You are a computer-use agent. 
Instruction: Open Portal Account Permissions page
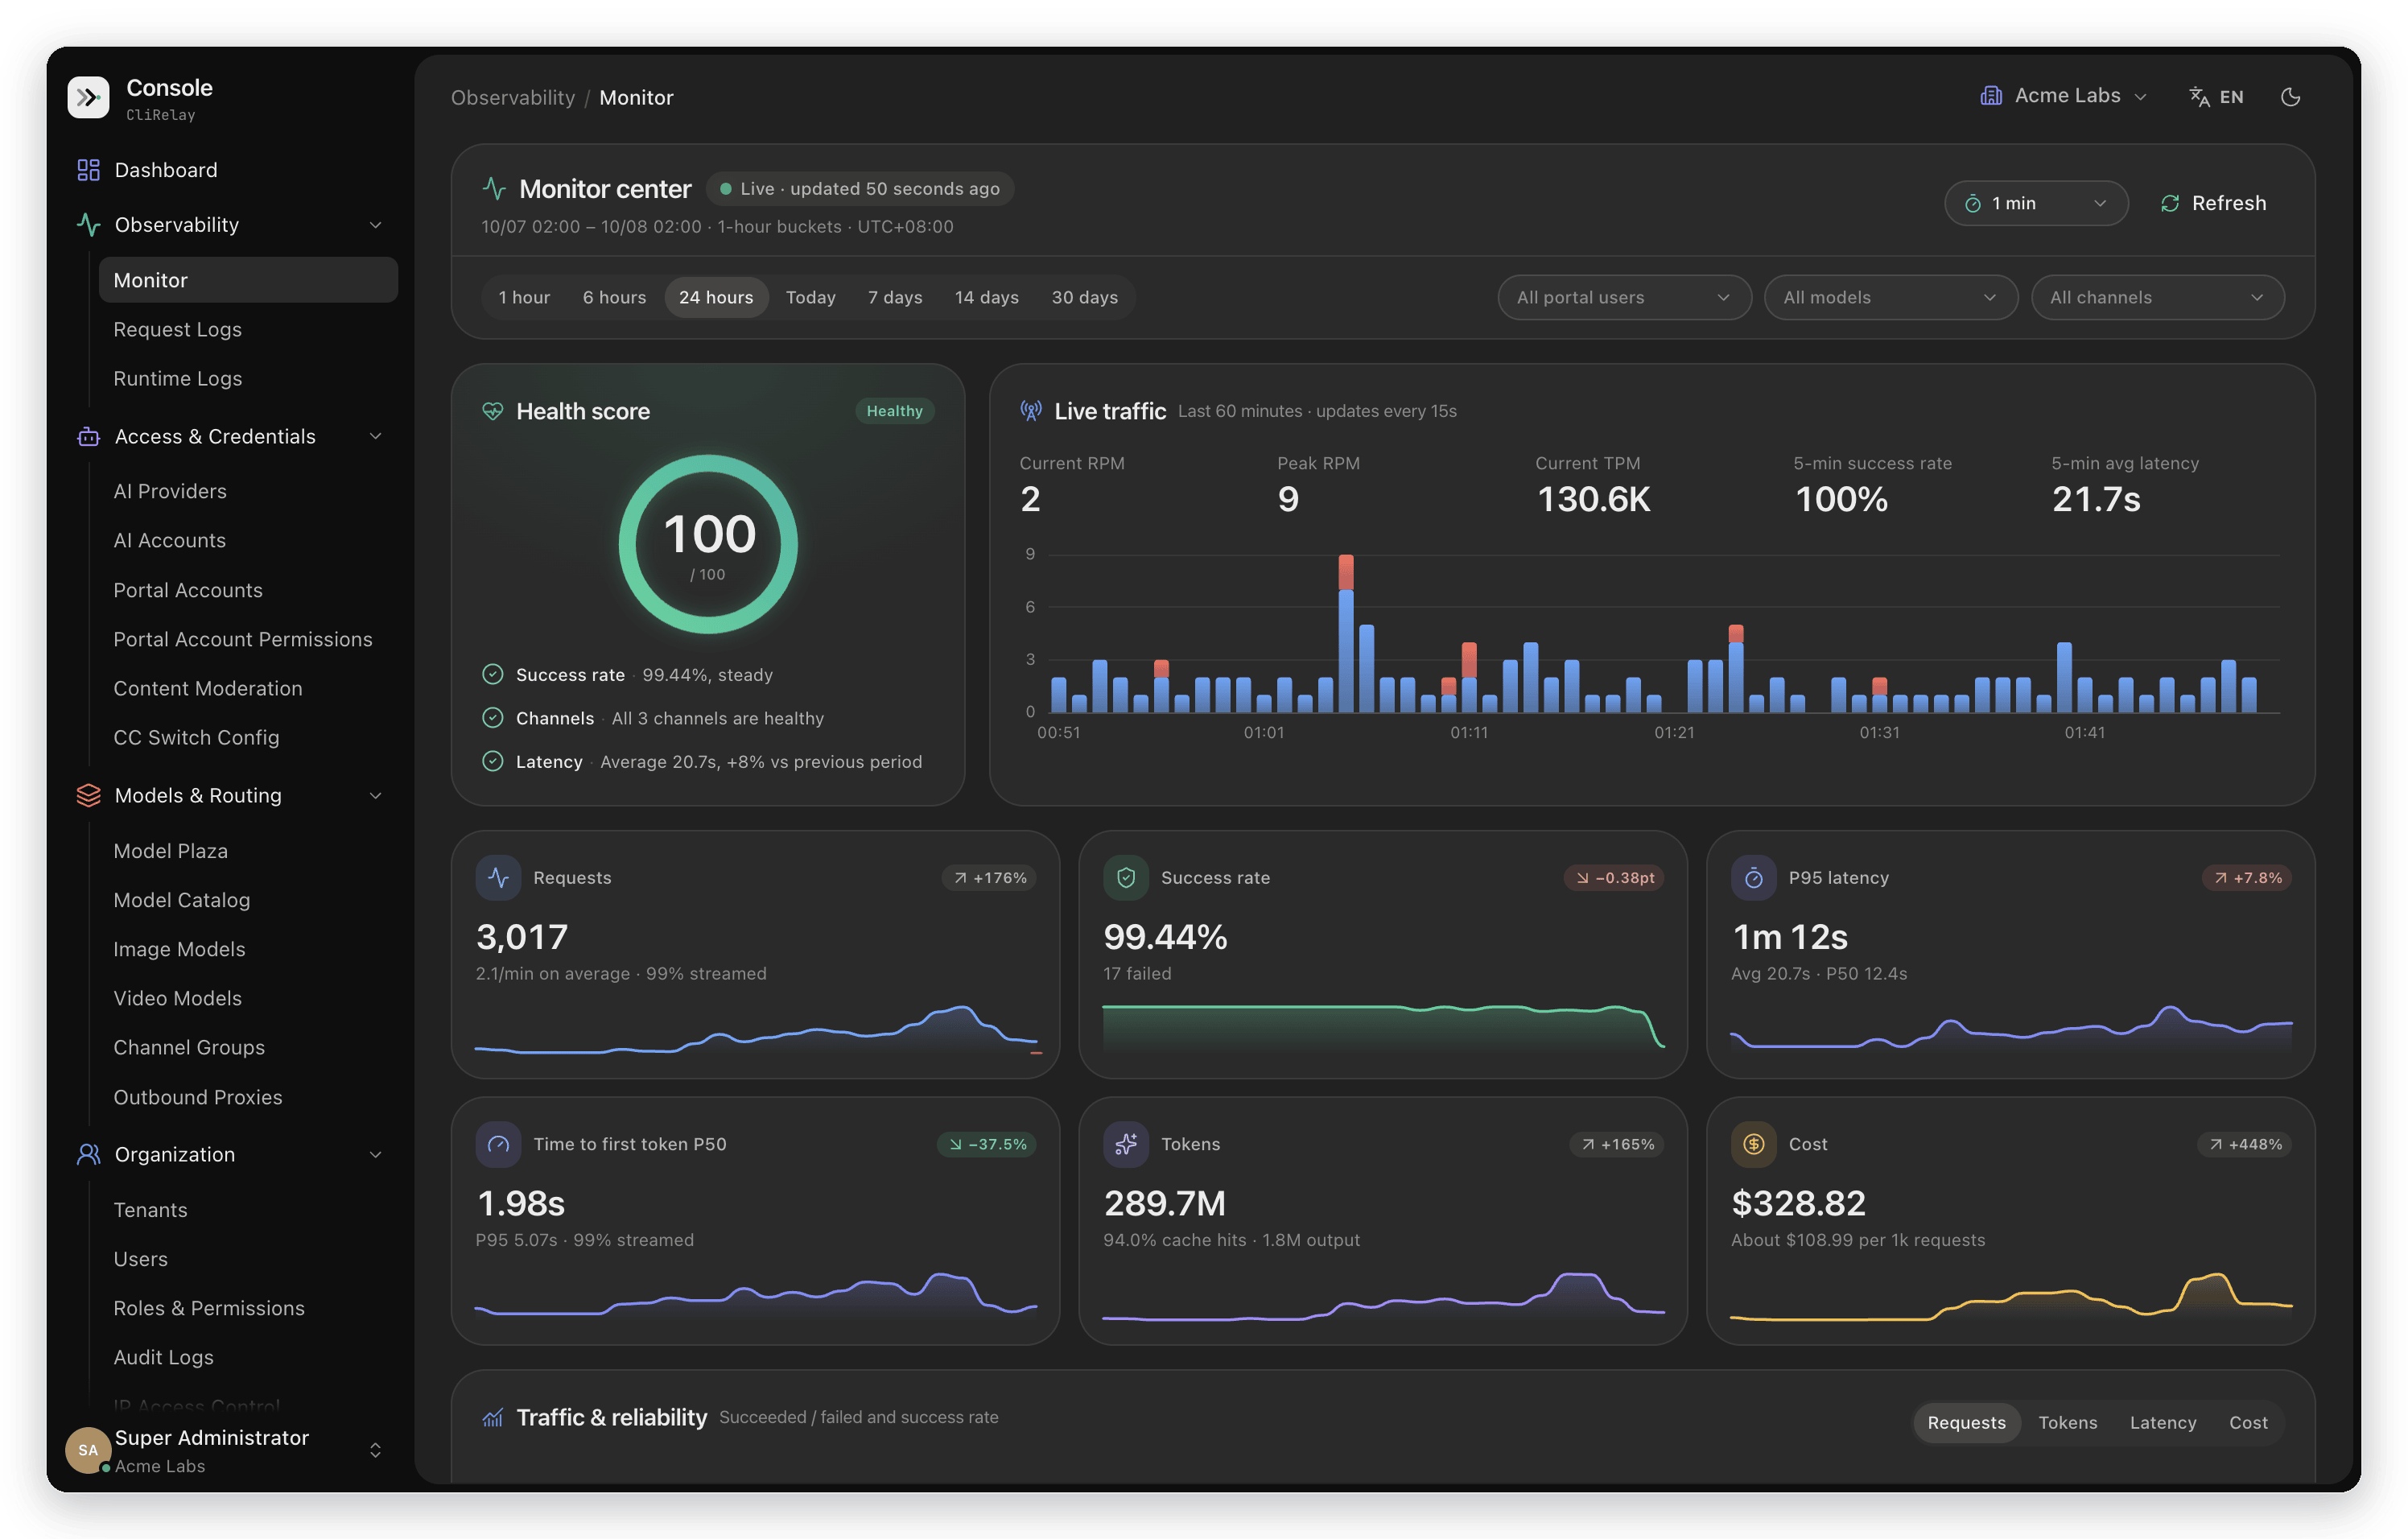click(x=248, y=640)
